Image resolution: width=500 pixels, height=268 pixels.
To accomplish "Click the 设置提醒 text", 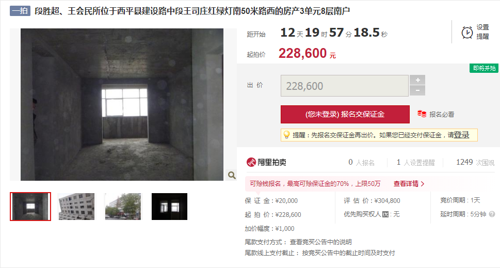I will point(482,32).
